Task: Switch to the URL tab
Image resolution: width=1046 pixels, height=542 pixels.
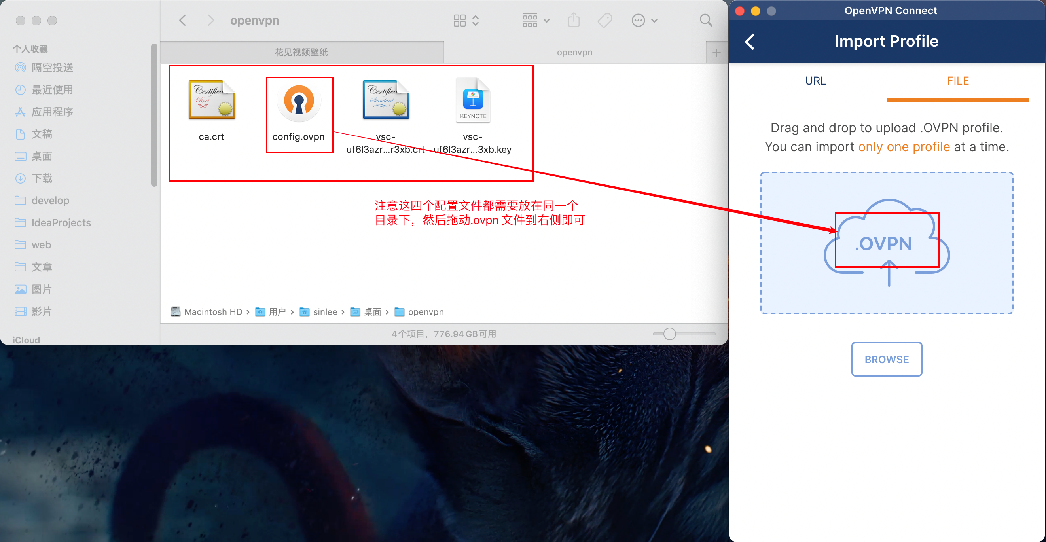Action: (815, 81)
